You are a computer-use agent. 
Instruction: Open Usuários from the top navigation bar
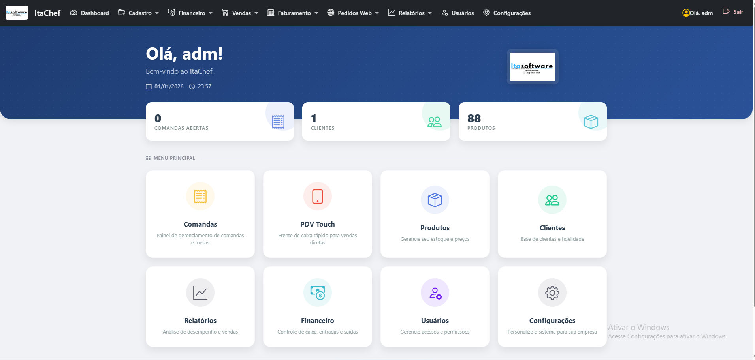click(458, 13)
